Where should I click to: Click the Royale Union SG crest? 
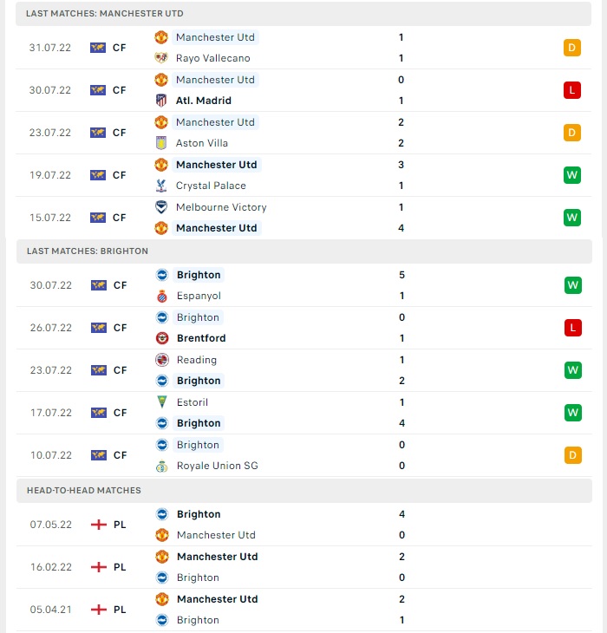[162, 466]
